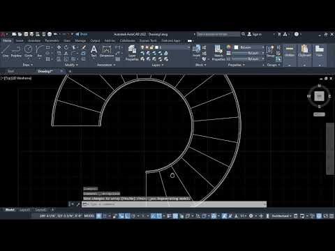This screenshot has height=251, width=335.
Task: Switch to the Drawing1 file tab
Action: click(x=45, y=71)
